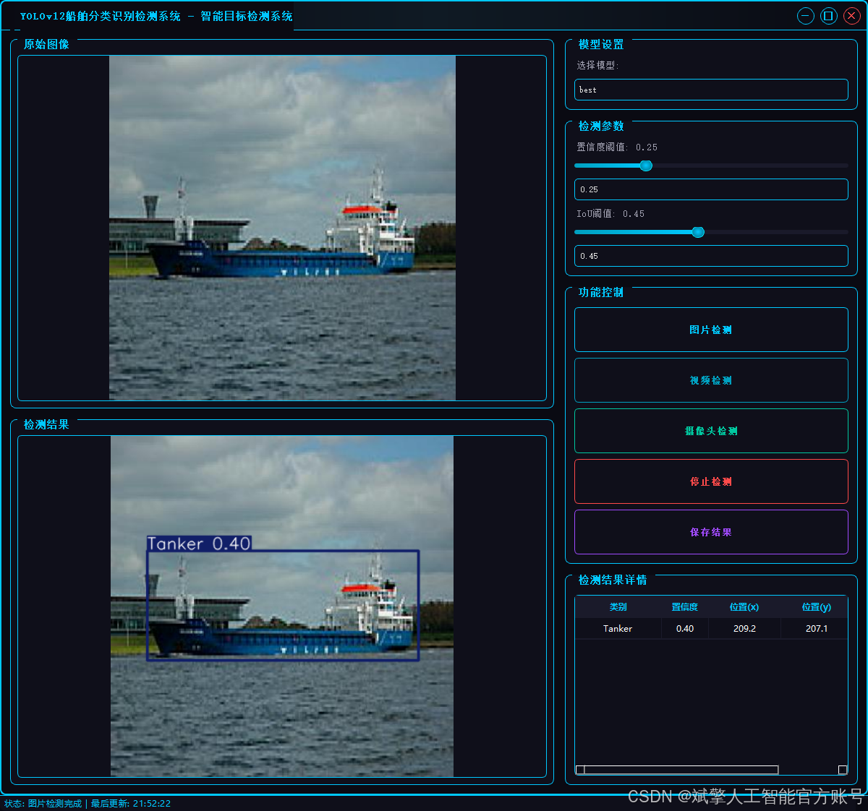Close the window with the red X icon

pos(852,16)
